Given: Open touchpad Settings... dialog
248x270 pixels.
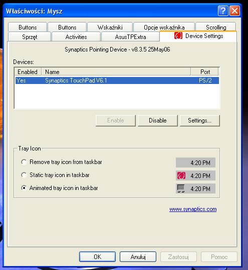Looking at the screenshot, I should (x=200, y=120).
